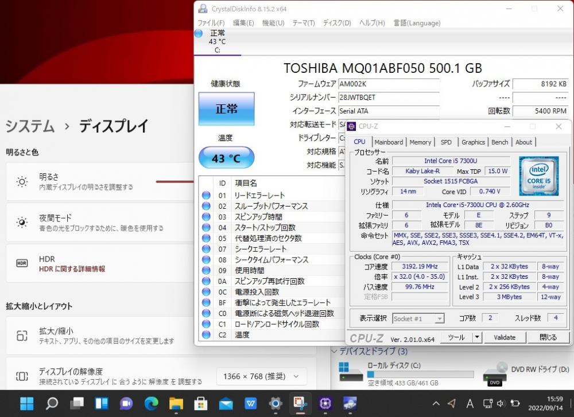Switch to the Memory tab in CPU-Z

[x=420, y=142]
